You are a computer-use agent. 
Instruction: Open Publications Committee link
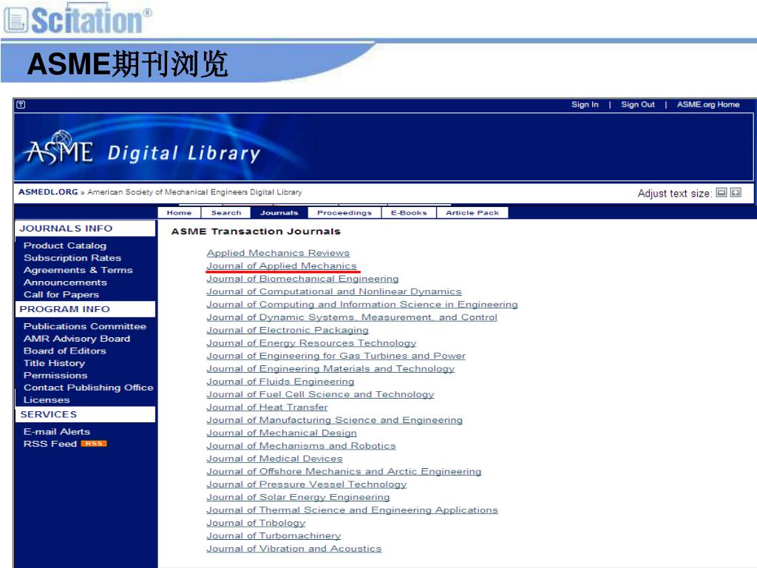pos(85,326)
